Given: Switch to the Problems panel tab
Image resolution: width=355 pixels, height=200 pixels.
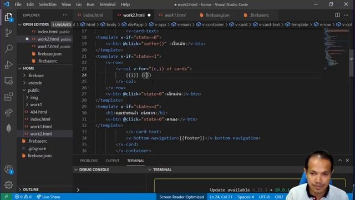Looking at the screenshot, I should (89, 161).
